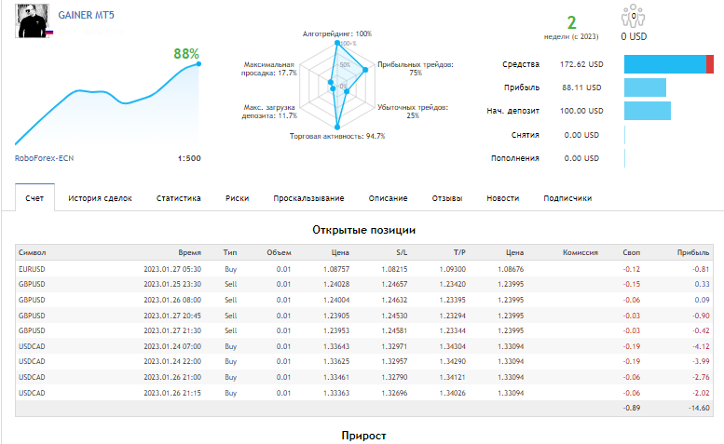Sort by S/L column header
724x444 pixels.
coord(402,252)
